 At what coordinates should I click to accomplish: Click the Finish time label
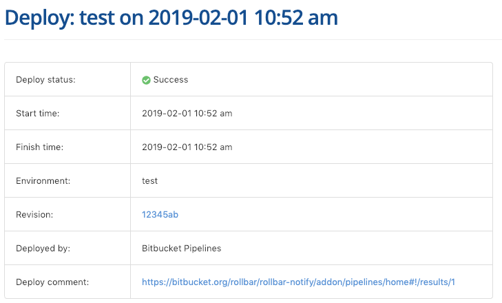pyautogui.click(x=40, y=147)
